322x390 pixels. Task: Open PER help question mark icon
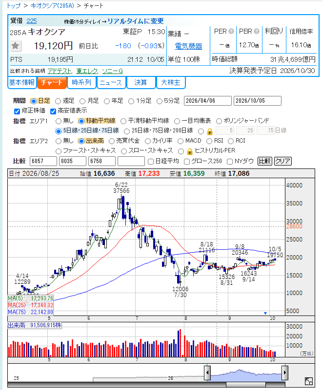tap(231, 31)
